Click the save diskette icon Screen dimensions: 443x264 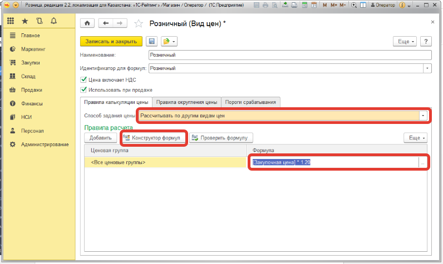[x=151, y=42]
